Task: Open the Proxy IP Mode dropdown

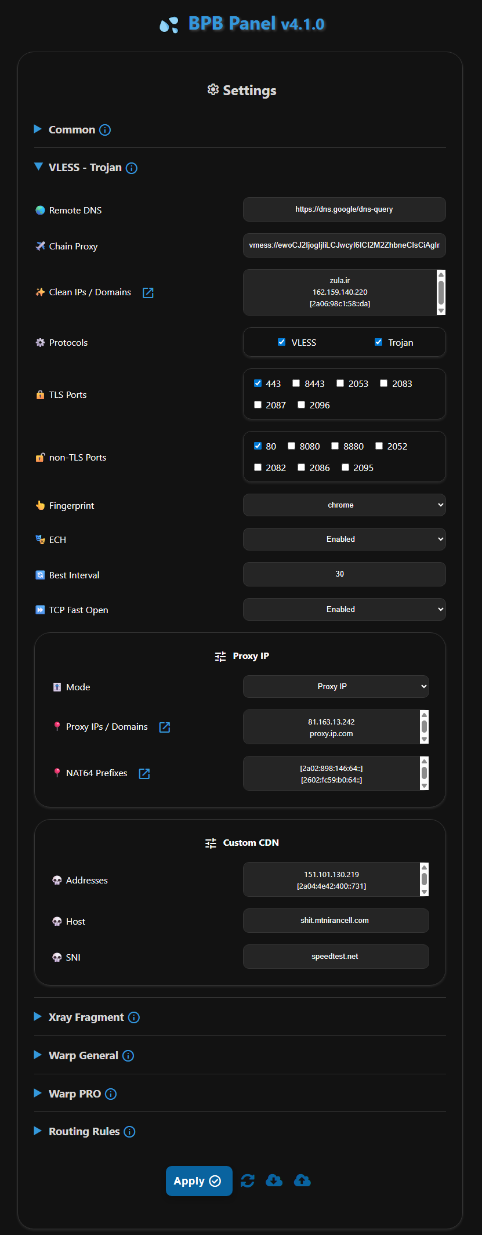Action: (336, 686)
